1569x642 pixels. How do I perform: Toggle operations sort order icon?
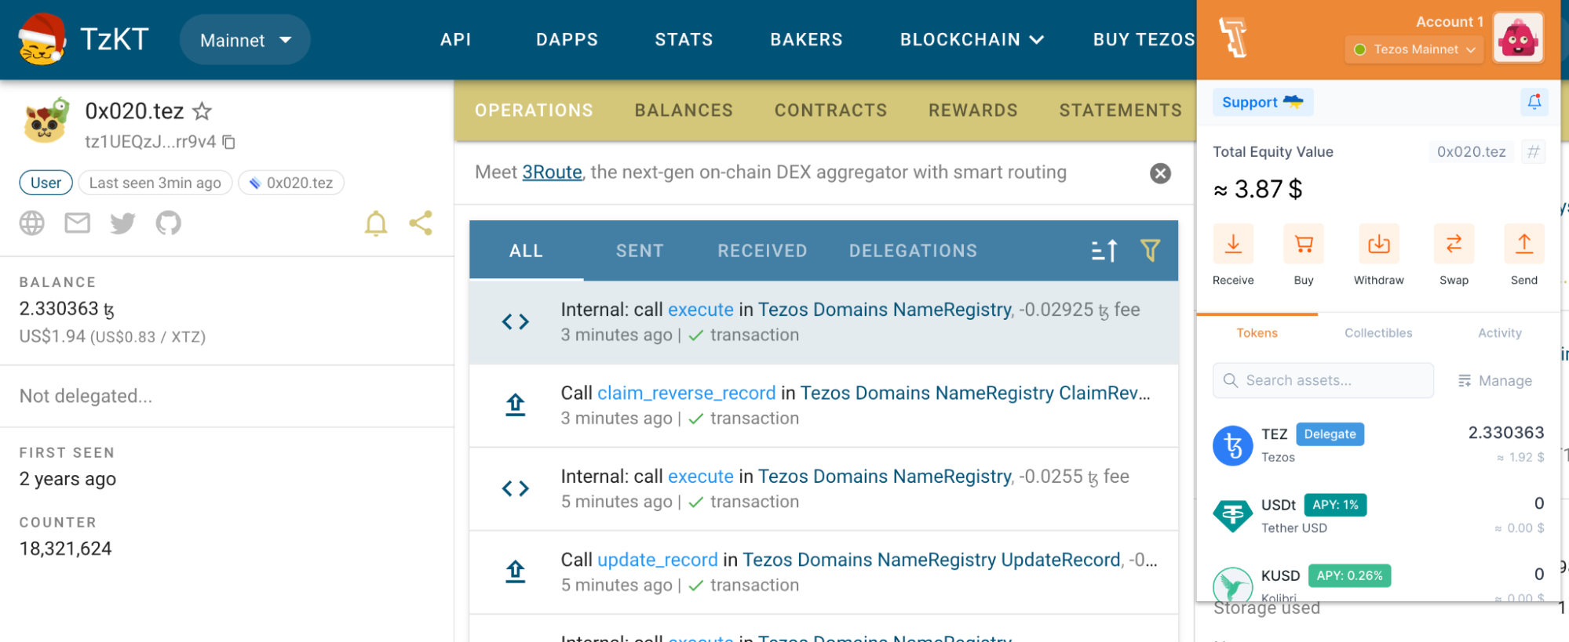(x=1104, y=251)
